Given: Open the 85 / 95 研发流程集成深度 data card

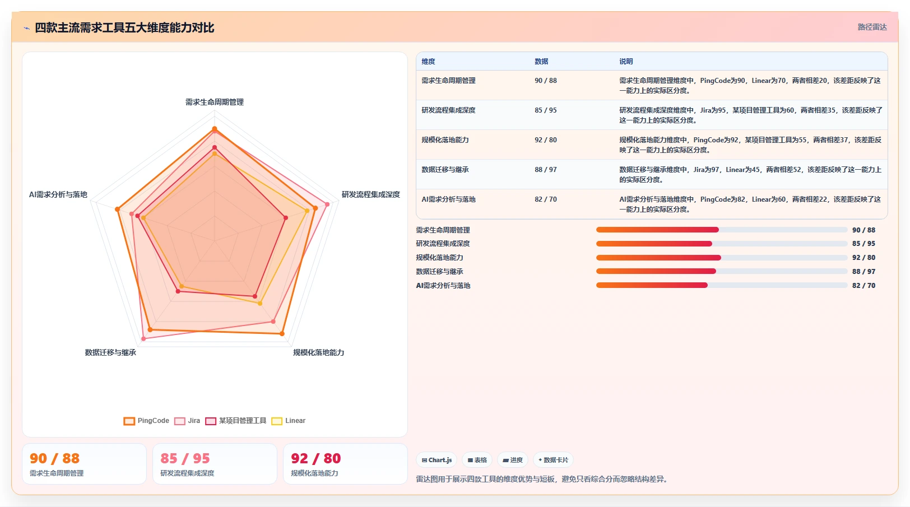Looking at the screenshot, I should 215,464.
